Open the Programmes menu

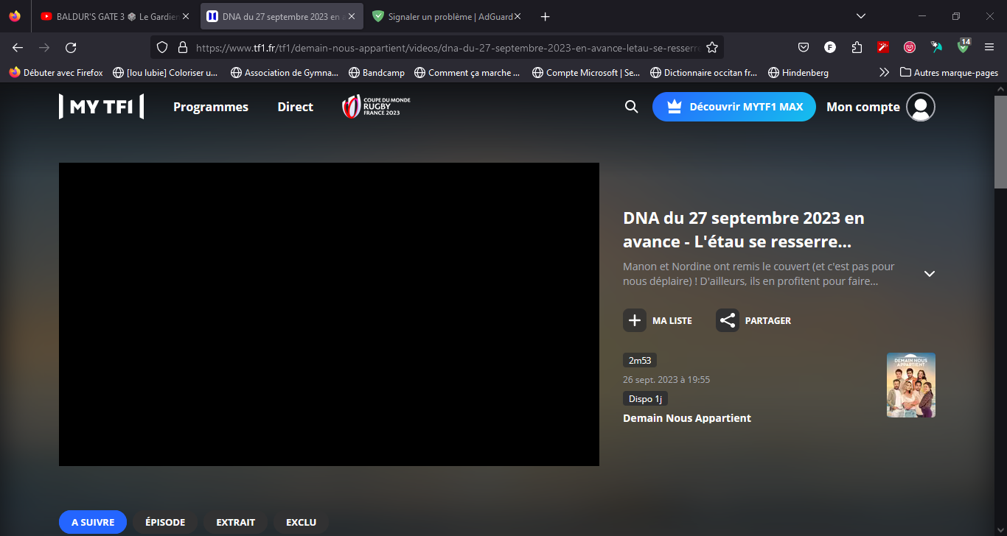coord(211,107)
